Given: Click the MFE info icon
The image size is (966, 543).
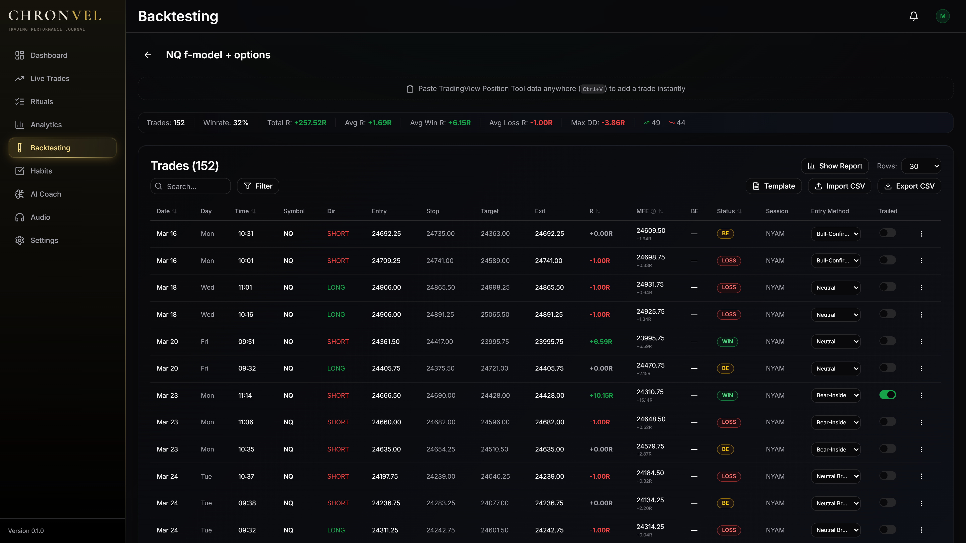Looking at the screenshot, I should 653,211.
